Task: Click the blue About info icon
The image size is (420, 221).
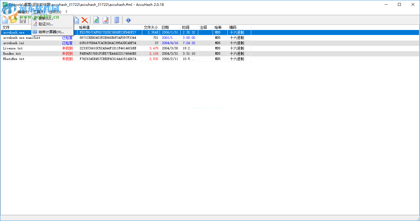Action: [128, 20]
